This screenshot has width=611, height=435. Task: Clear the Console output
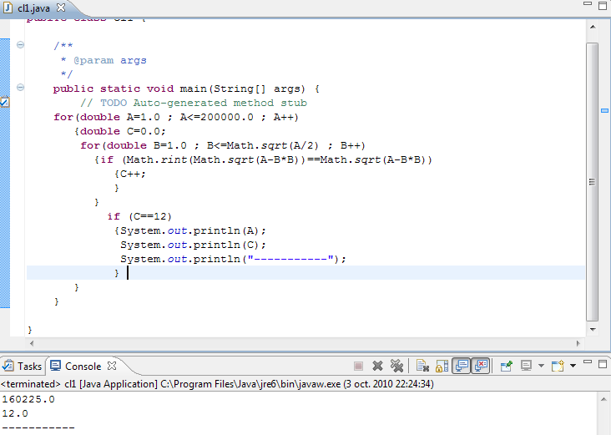pyautogui.click(x=422, y=366)
